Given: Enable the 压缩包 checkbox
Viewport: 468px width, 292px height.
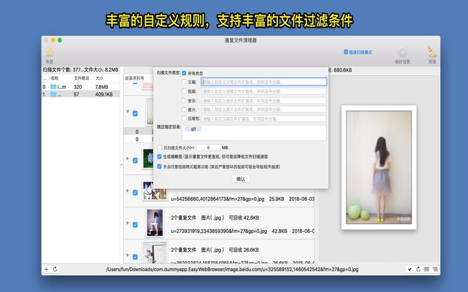Looking at the screenshot, I should pos(184,119).
